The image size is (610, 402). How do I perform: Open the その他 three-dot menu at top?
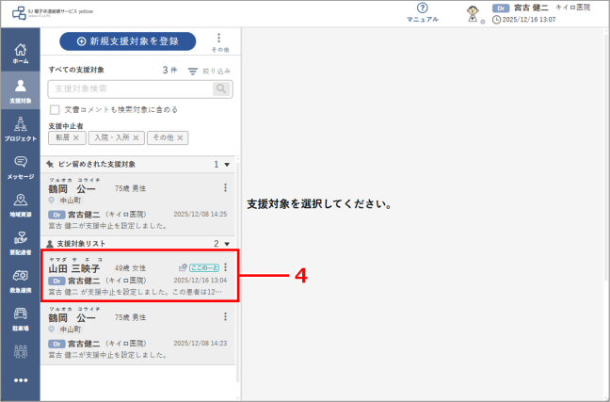(219, 42)
